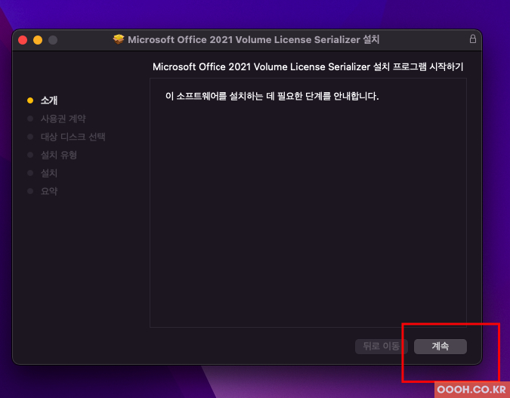Click the package icon in title bar

click(x=119, y=39)
